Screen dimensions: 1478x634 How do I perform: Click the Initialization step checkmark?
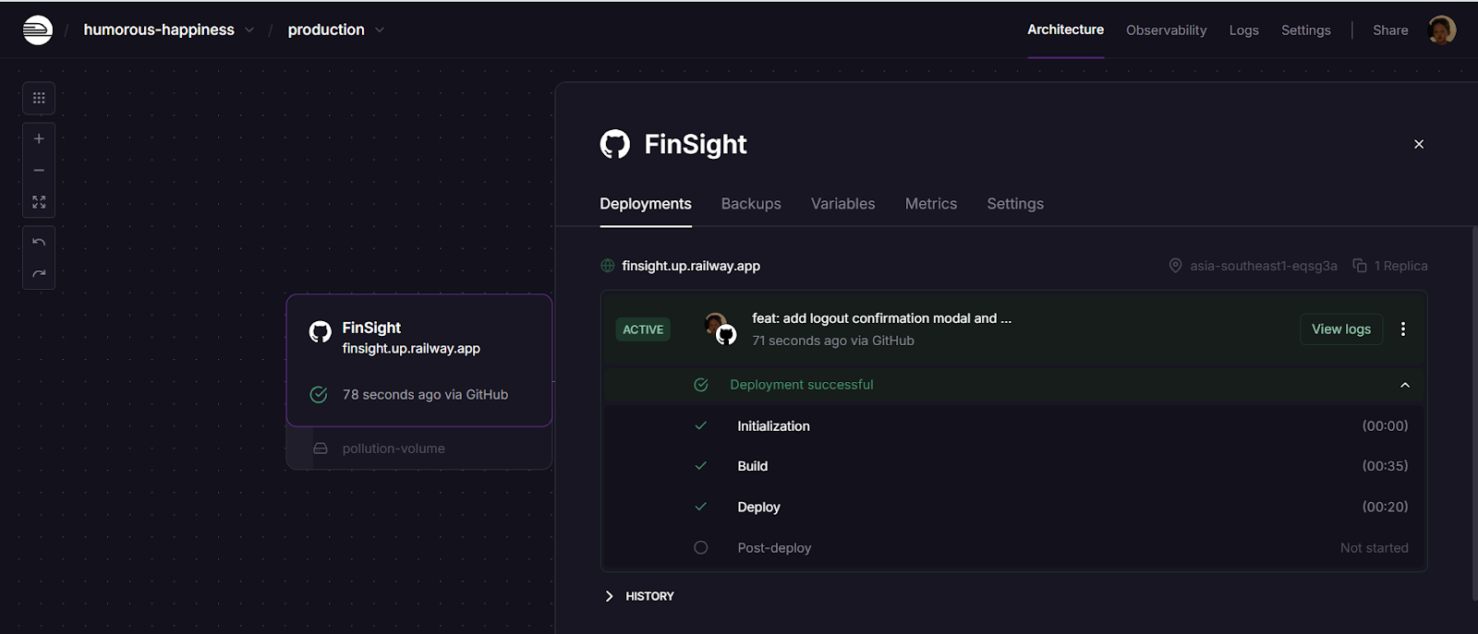701,426
